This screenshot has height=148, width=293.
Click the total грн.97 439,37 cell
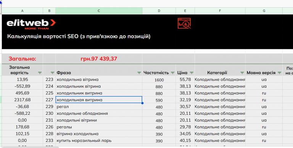click(x=99, y=59)
